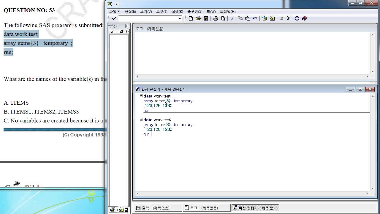Submit the program with running man icon
Screen dimensions: 380x214
(x=282, y=18)
